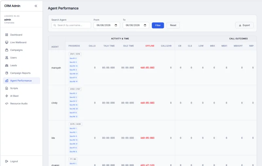Click cindy's Sisa R6: 20 tag

tap(74, 109)
